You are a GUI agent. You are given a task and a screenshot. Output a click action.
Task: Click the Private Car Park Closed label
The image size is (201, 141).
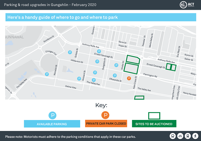[106, 123]
